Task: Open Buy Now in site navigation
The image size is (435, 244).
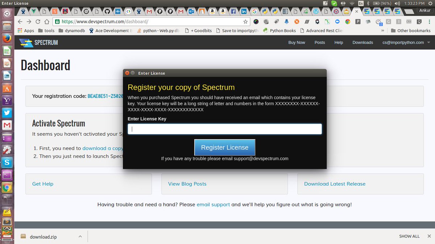Action: [x=297, y=42]
